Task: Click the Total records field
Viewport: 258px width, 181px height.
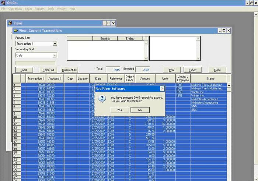Action: [113, 70]
